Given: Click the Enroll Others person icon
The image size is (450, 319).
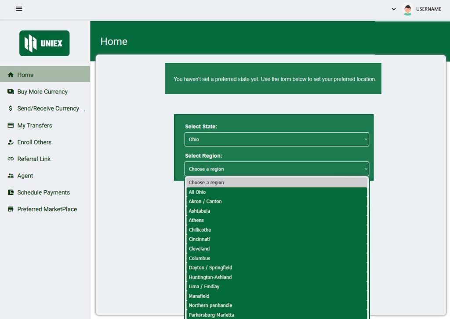Looking at the screenshot, I should (x=11, y=142).
